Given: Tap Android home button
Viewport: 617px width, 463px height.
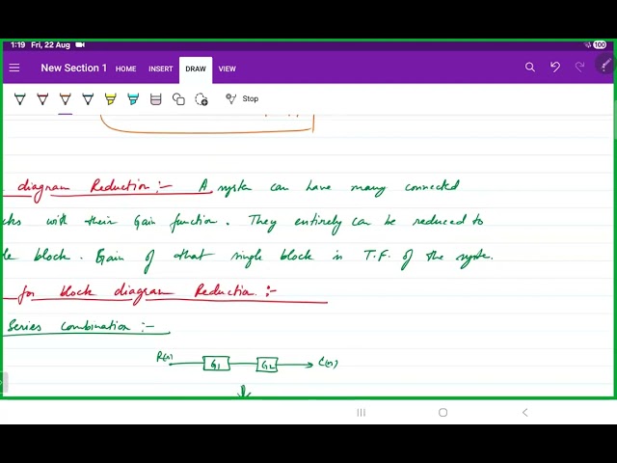Looking at the screenshot, I should tap(443, 412).
